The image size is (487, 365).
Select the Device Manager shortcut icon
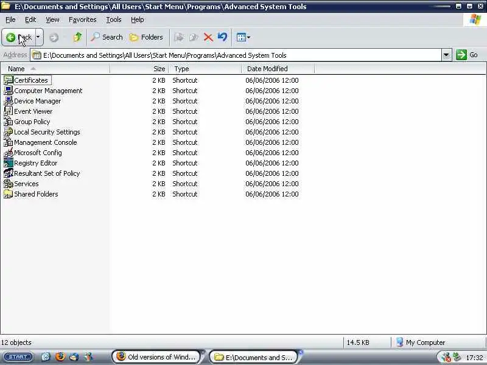point(9,100)
